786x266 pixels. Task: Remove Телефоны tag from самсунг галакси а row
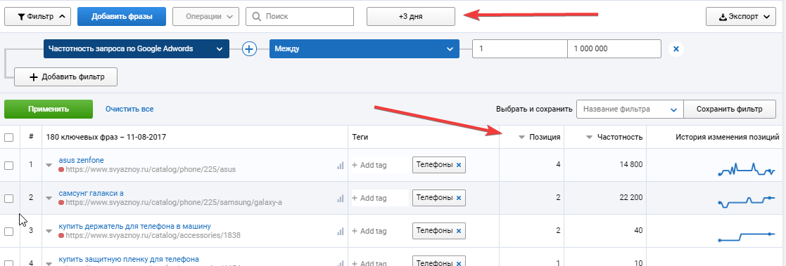pos(459,198)
